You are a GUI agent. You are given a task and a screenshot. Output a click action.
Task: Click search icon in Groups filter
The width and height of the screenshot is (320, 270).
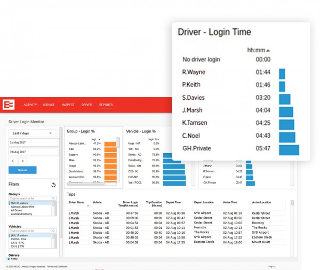point(53,199)
